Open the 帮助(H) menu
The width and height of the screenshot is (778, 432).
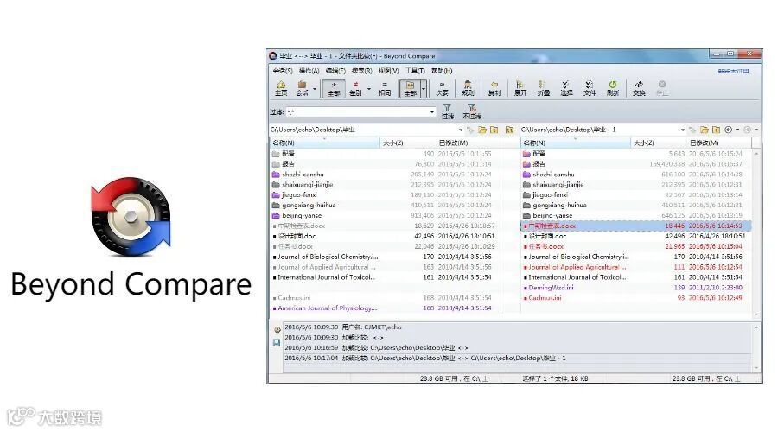[442, 71]
